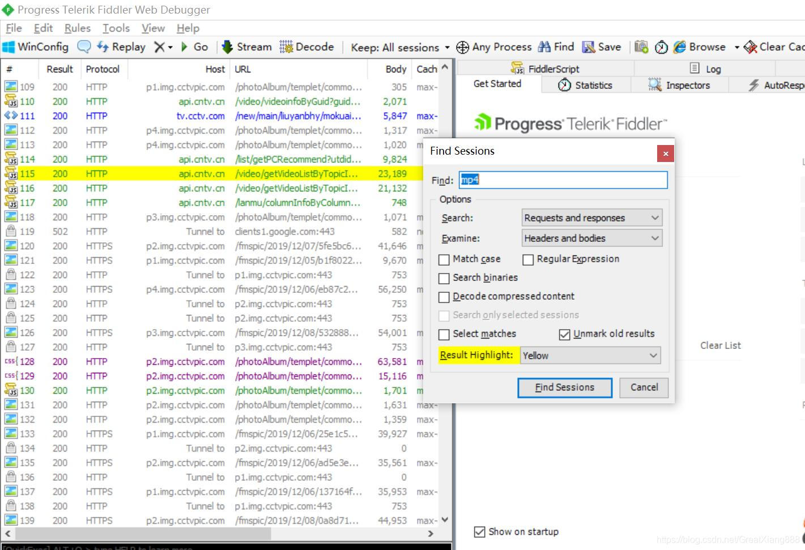The width and height of the screenshot is (805, 550).
Task: Open the Remove dropdown arrow
Action: 170,47
